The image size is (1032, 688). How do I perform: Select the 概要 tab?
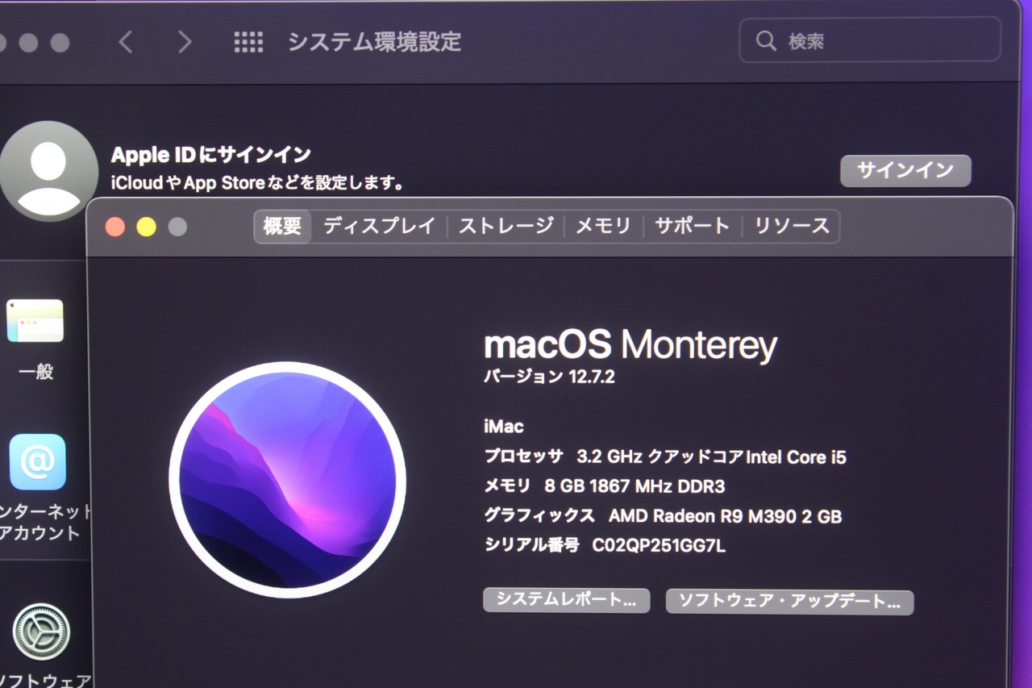(x=283, y=226)
